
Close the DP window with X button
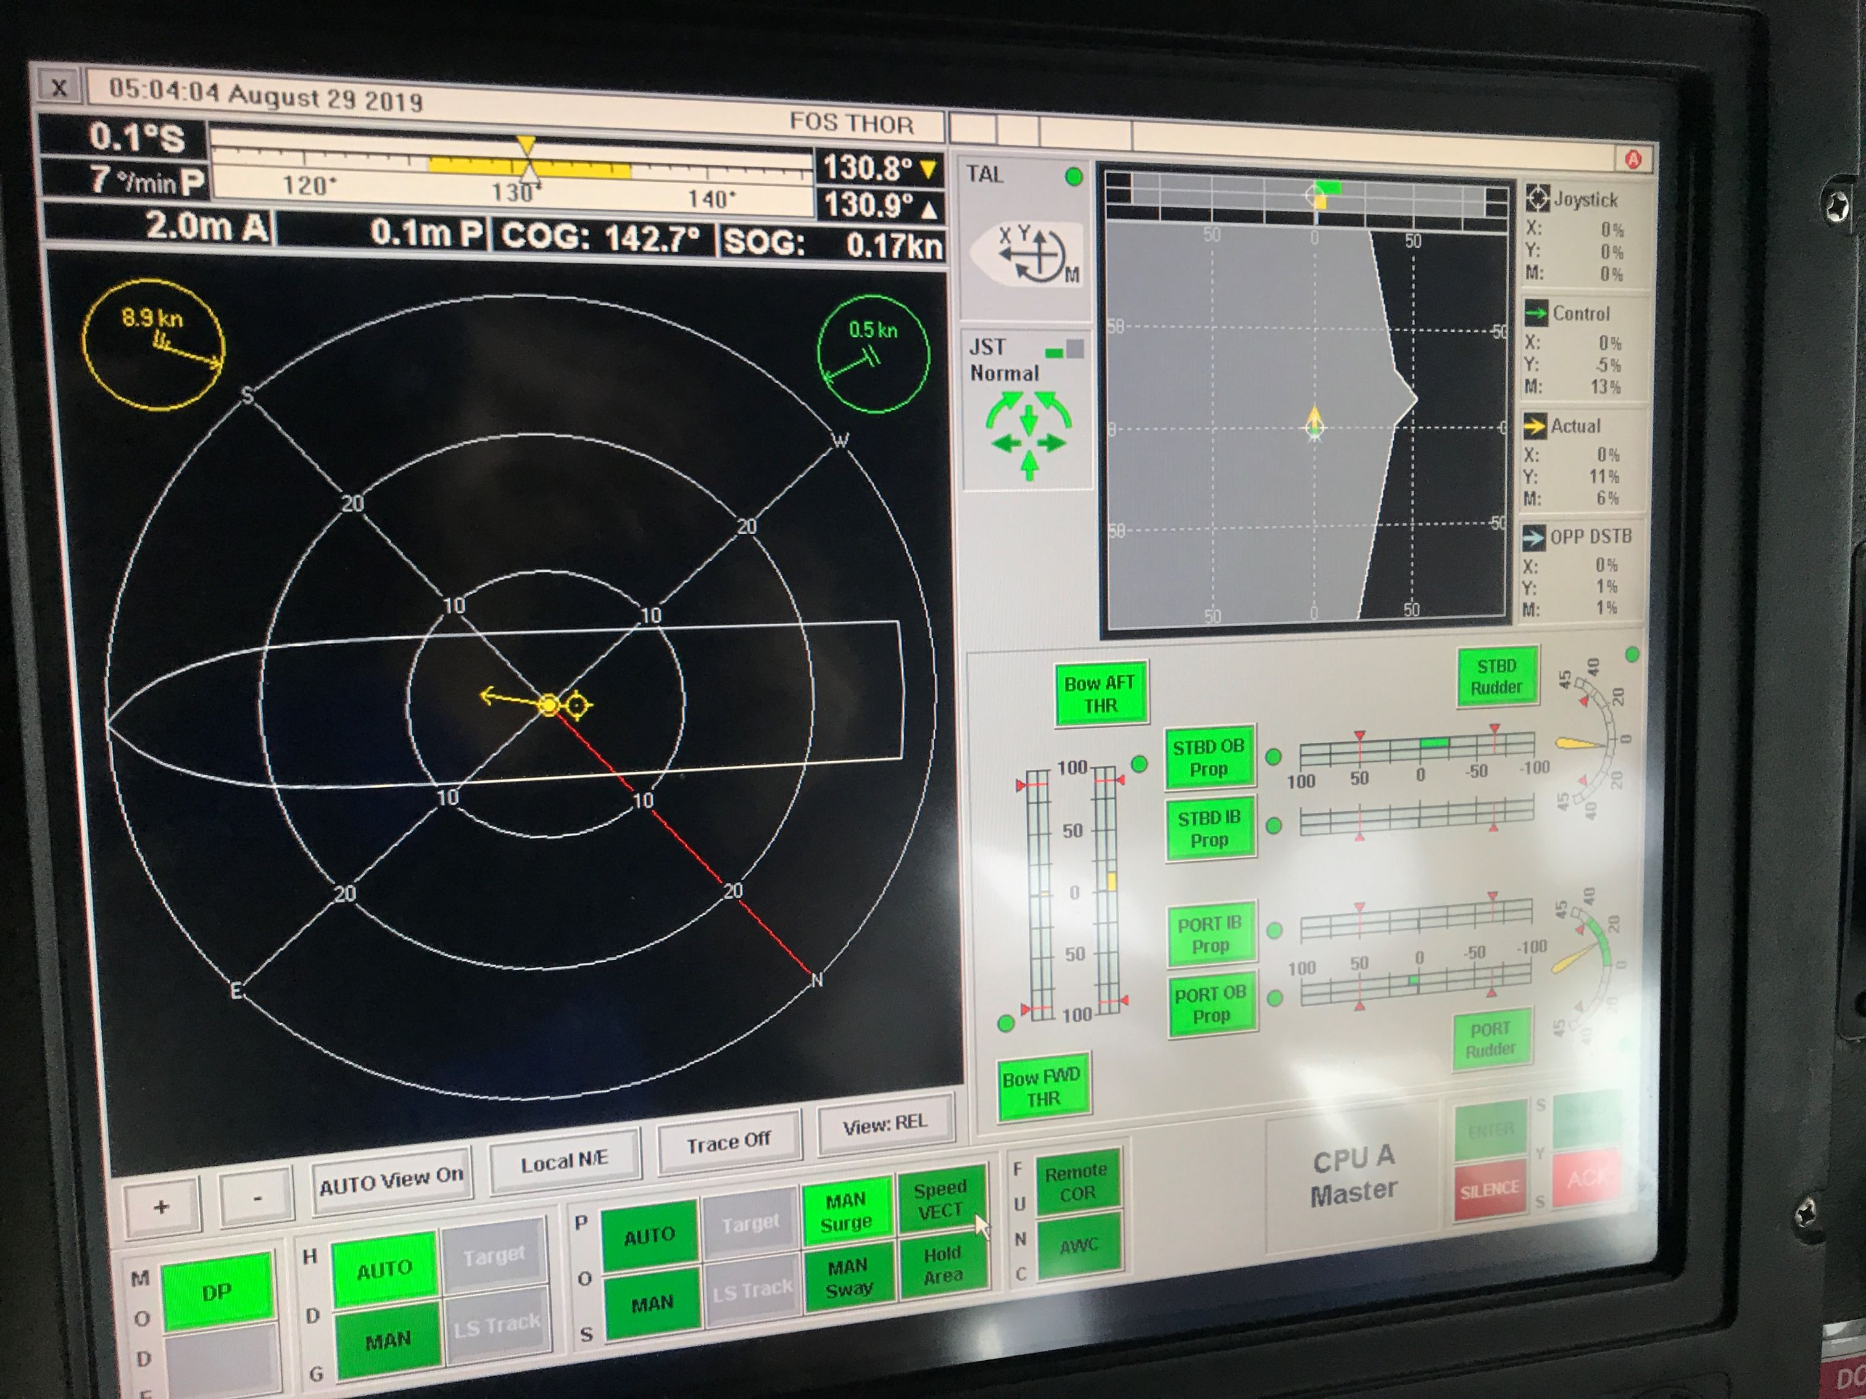point(59,87)
